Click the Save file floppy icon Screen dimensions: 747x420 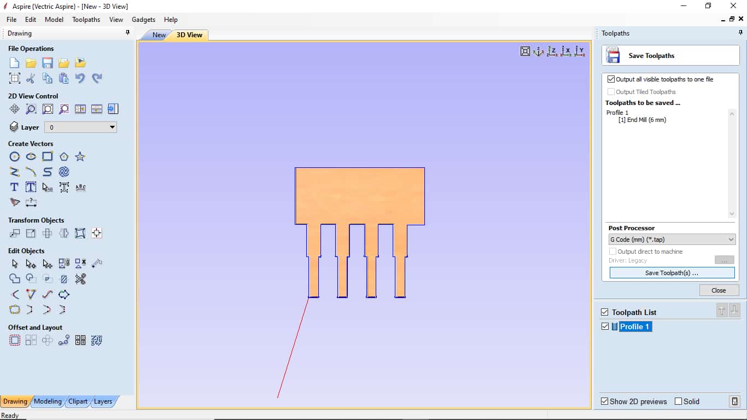coord(48,63)
